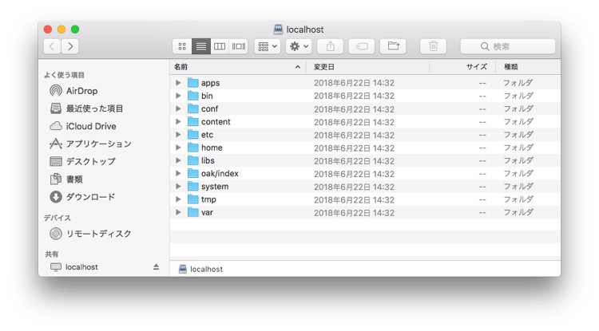Viewport: 599px width, 331px height.
Task: Sort by the 名前 column header
Action: click(238, 67)
